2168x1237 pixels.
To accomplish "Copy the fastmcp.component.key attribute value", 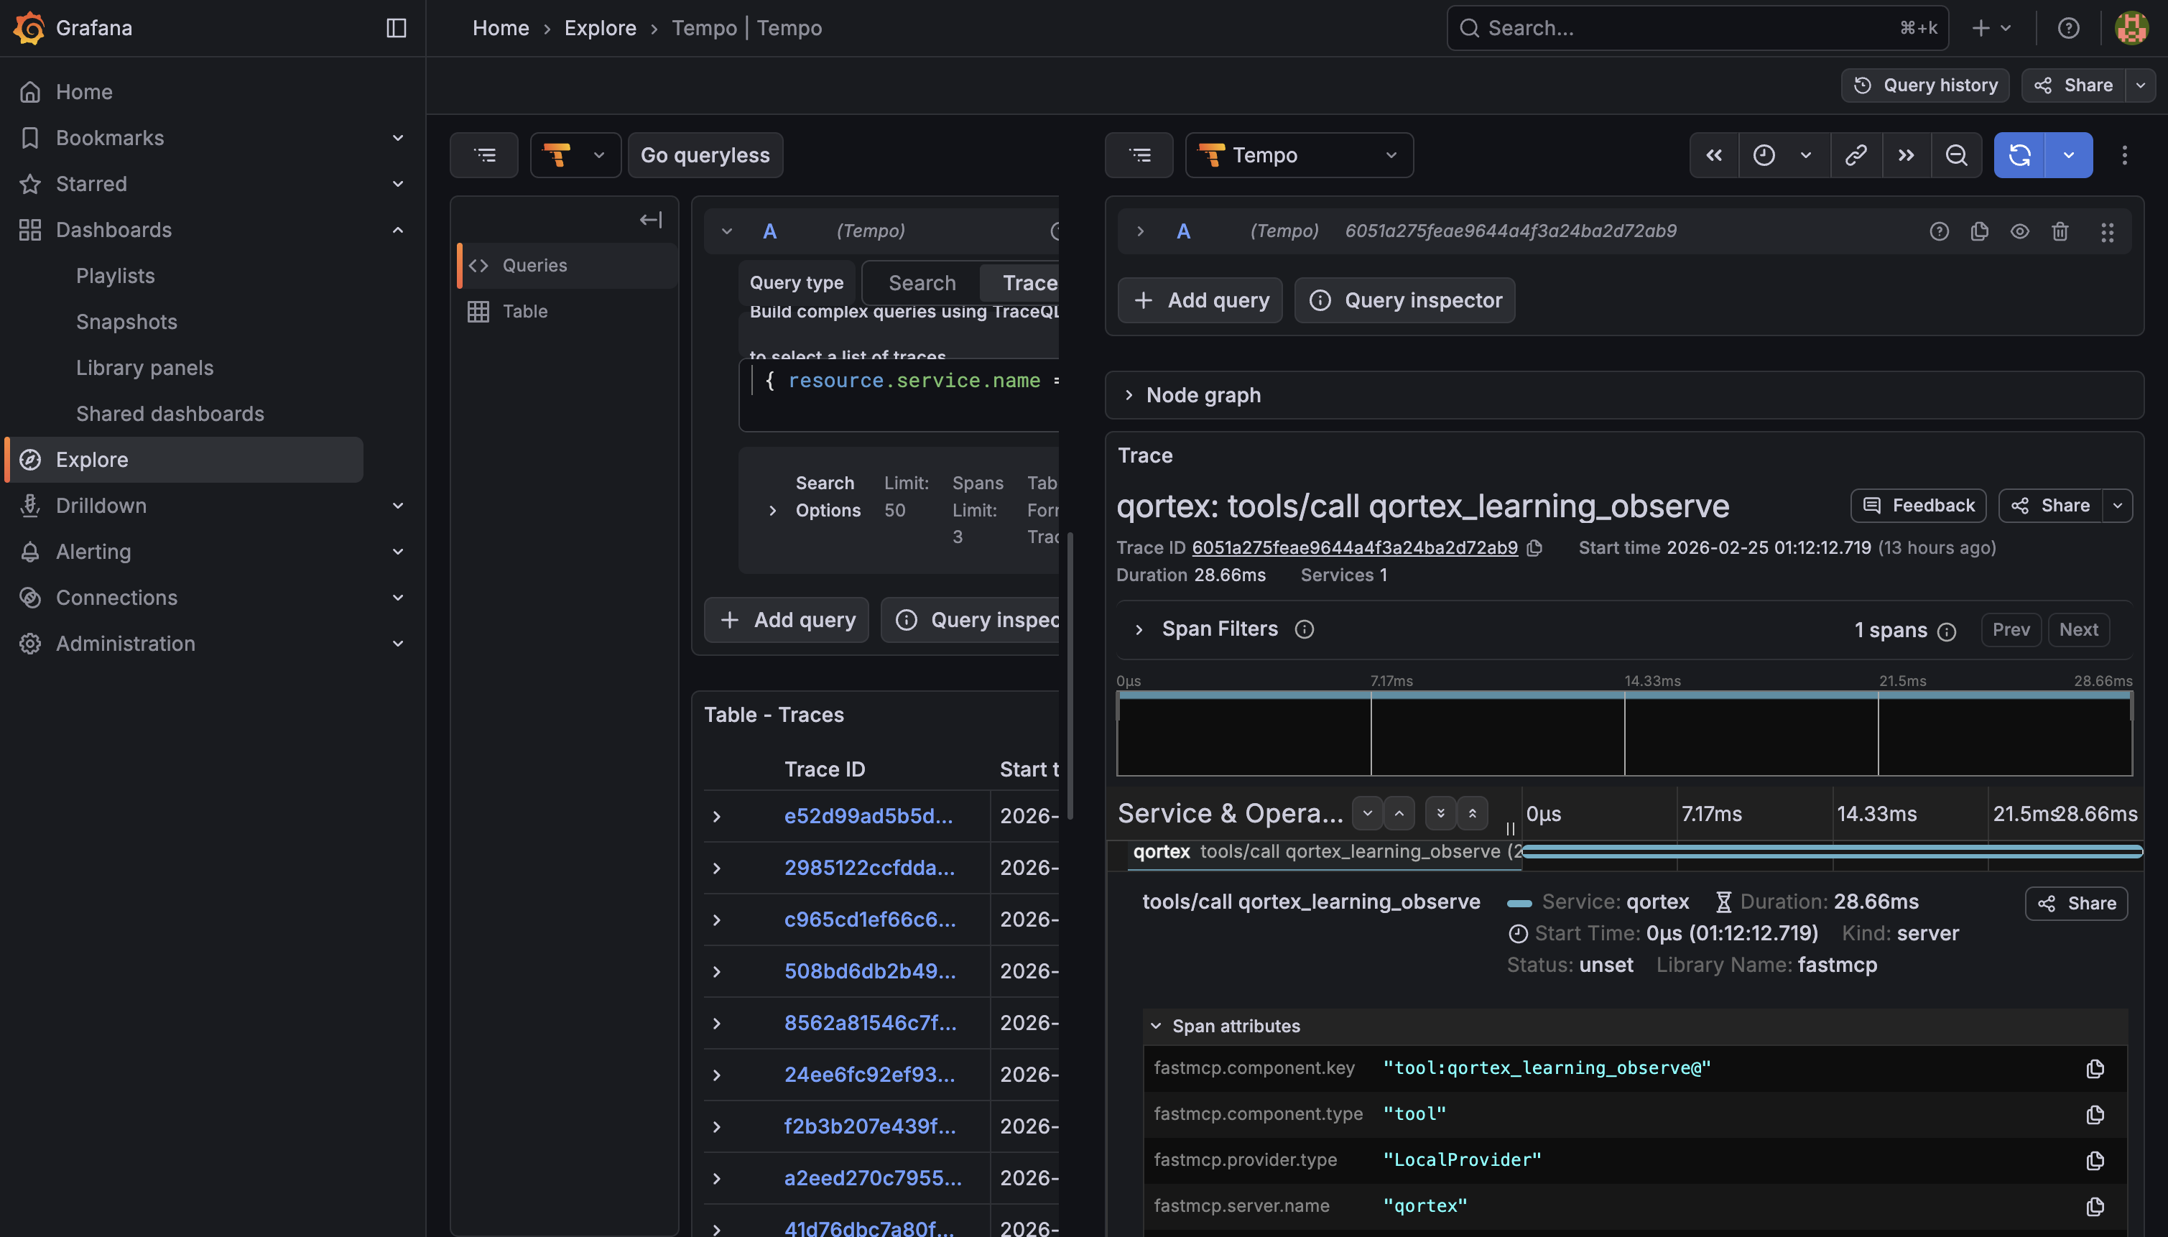I will [x=2095, y=1069].
